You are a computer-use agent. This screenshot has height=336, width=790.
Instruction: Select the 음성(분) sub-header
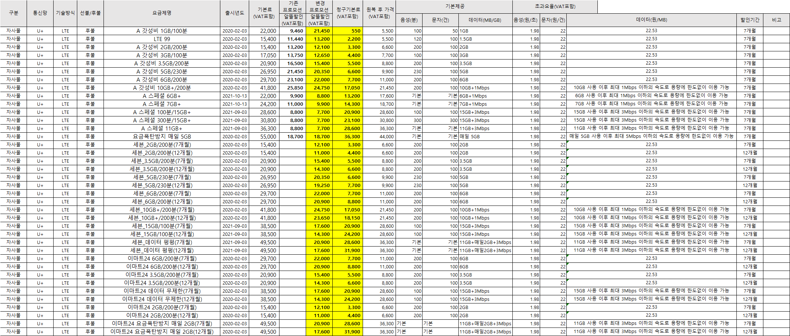coord(409,20)
